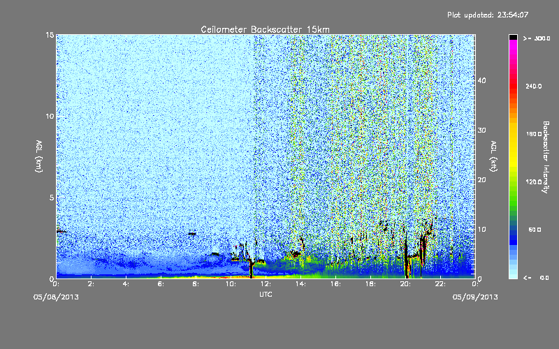Click the '4:' hour tick label
Viewport: 559px width, 349px height.
[x=126, y=284]
